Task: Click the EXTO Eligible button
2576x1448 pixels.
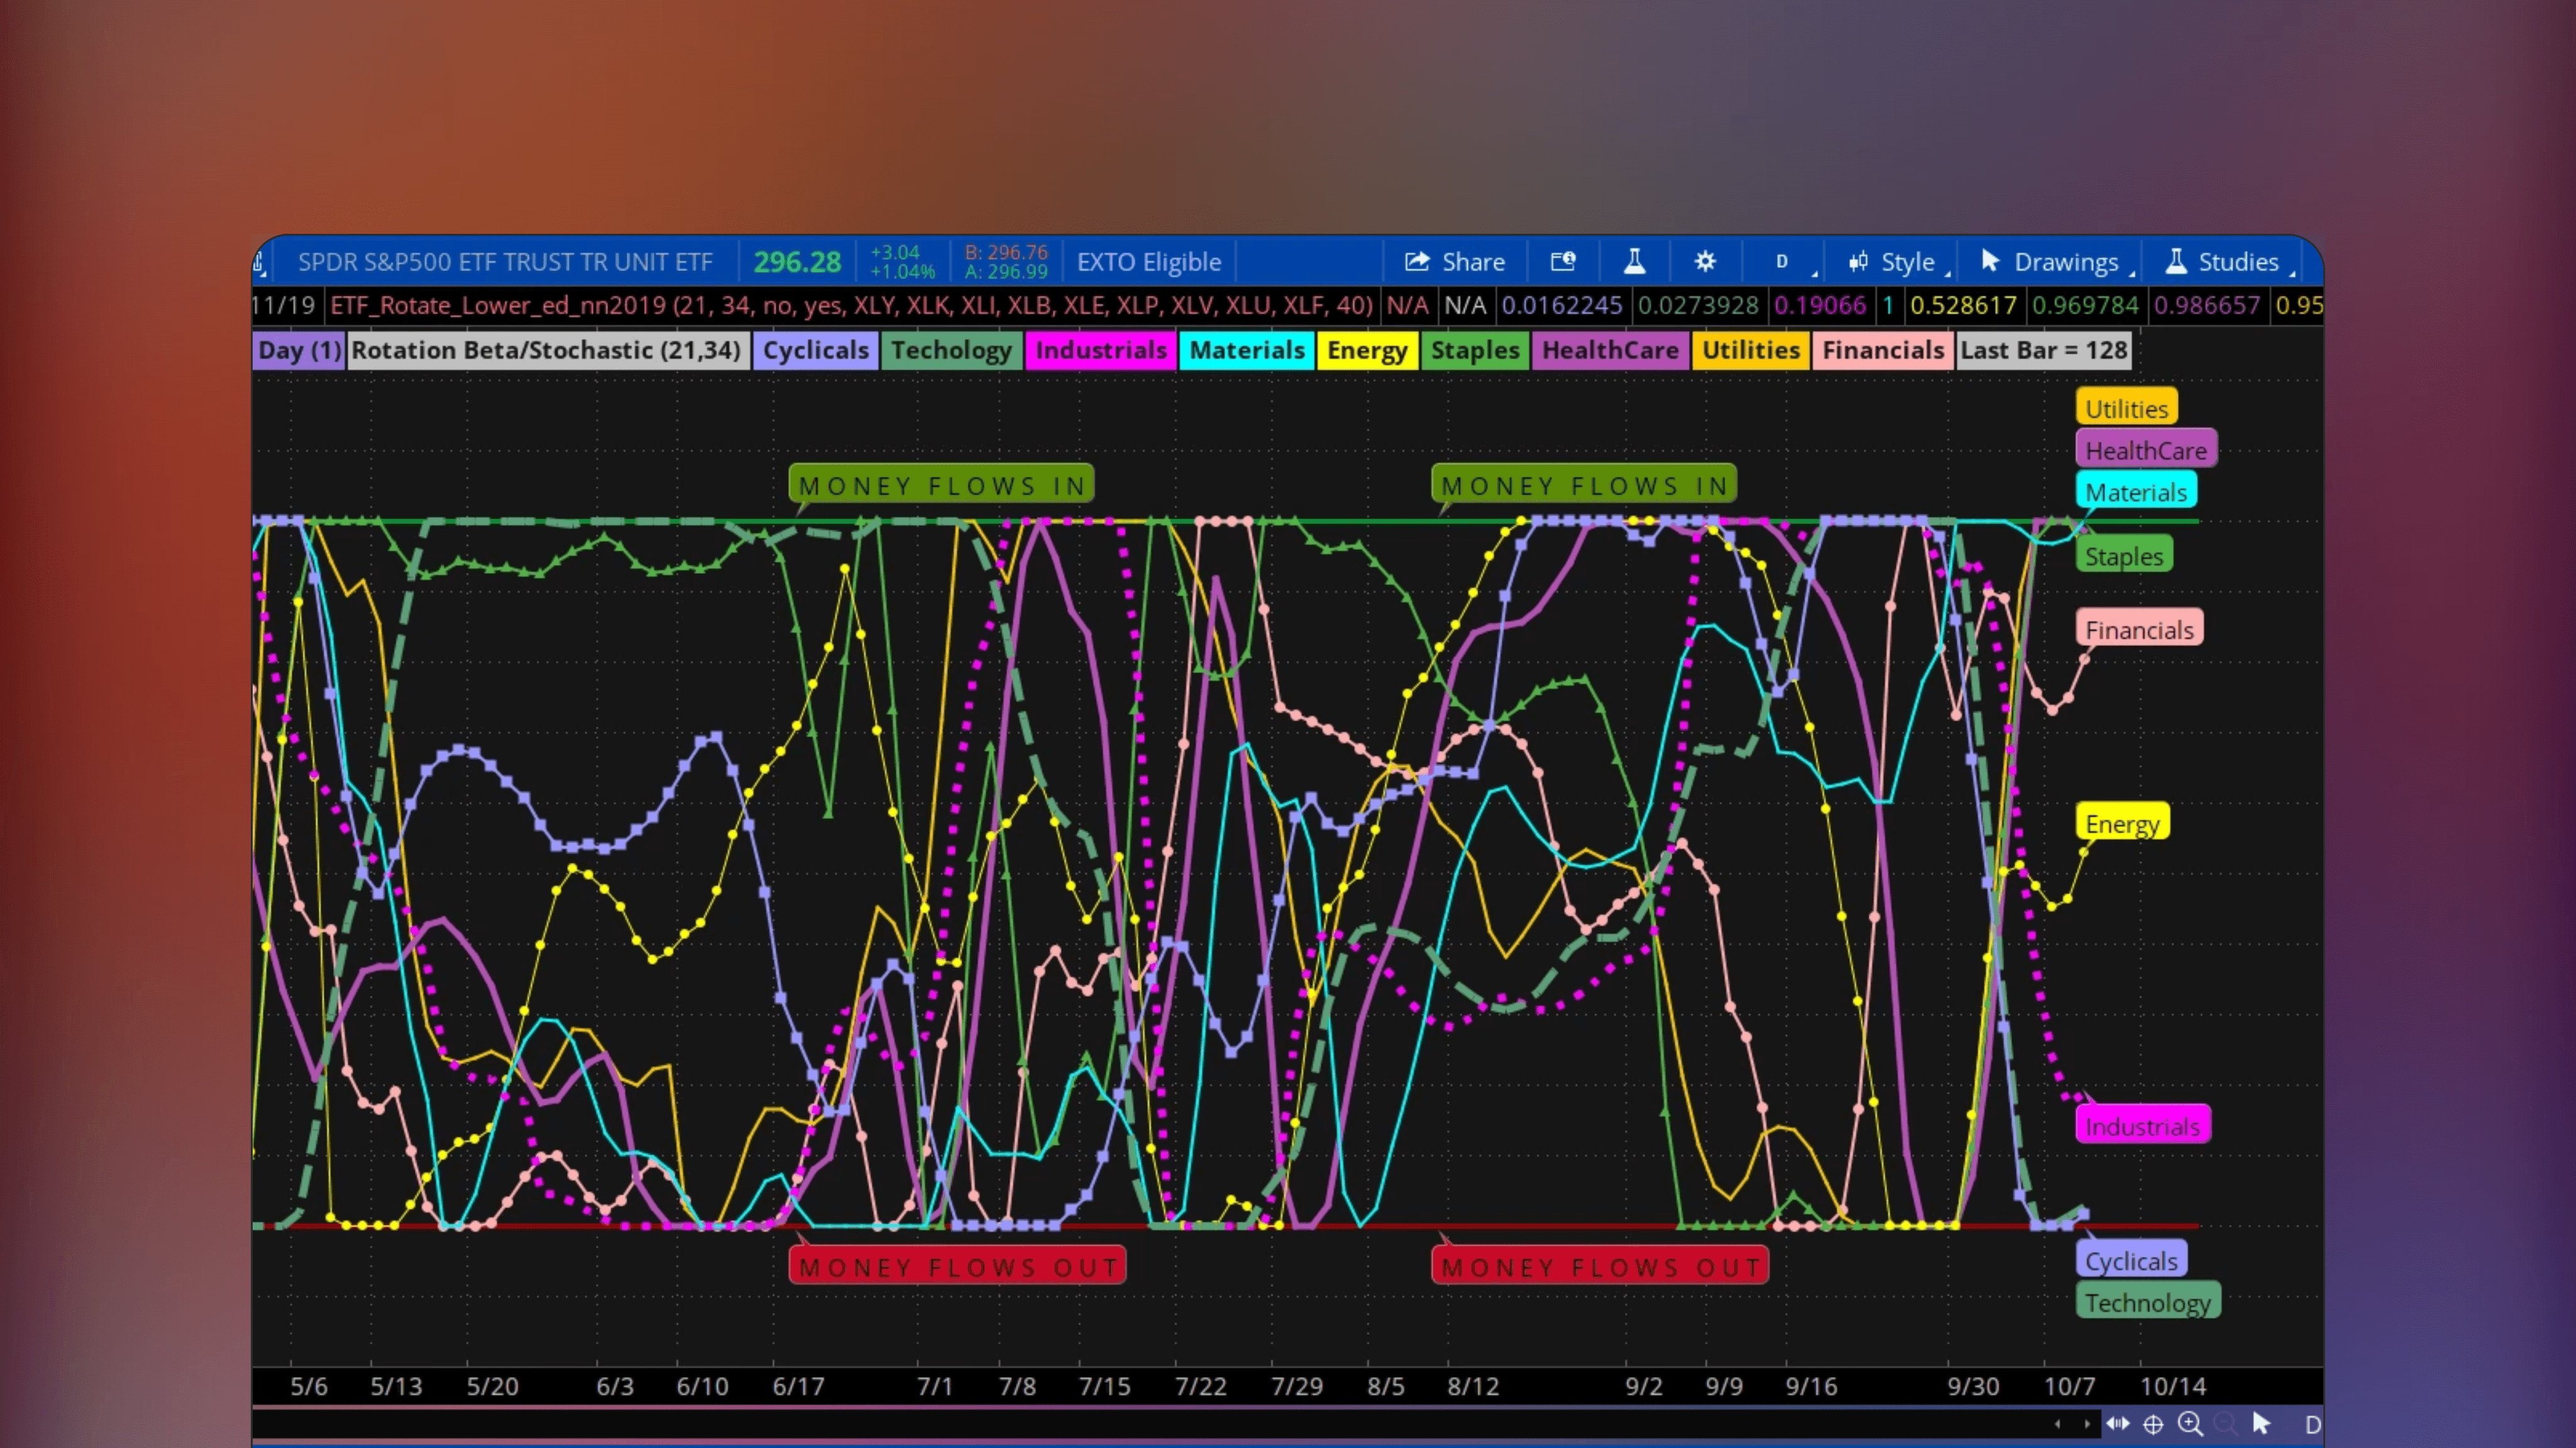Action: point(1148,262)
